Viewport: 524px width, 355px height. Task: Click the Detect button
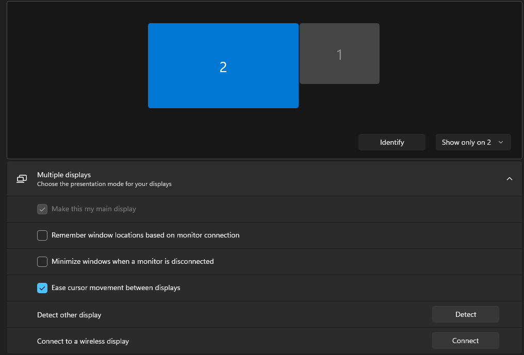(465, 314)
